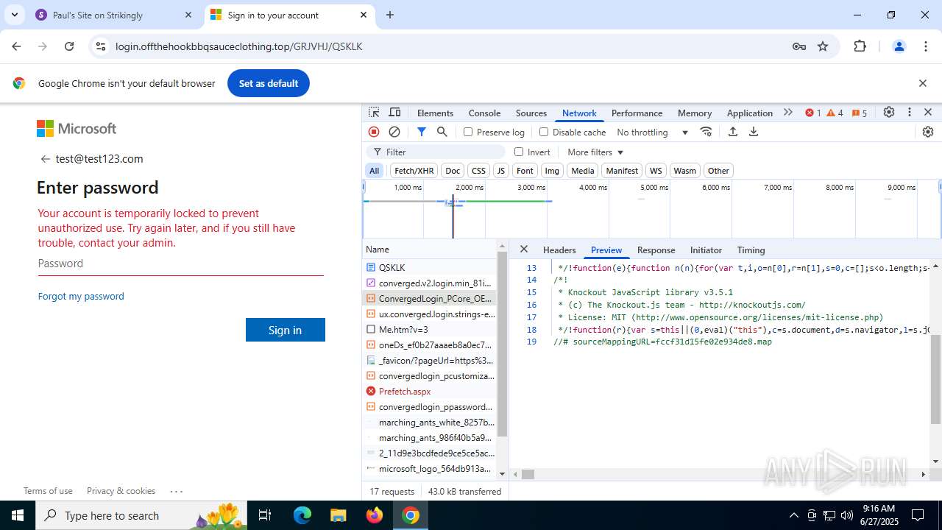Click Forgot my password link
The height and width of the screenshot is (530, 942).
click(x=81, y=296)
